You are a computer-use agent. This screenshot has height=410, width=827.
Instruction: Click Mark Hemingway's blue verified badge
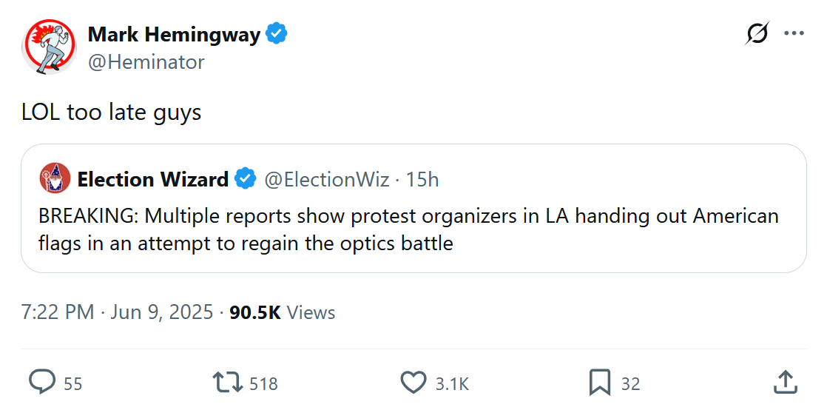pos(277,34)
